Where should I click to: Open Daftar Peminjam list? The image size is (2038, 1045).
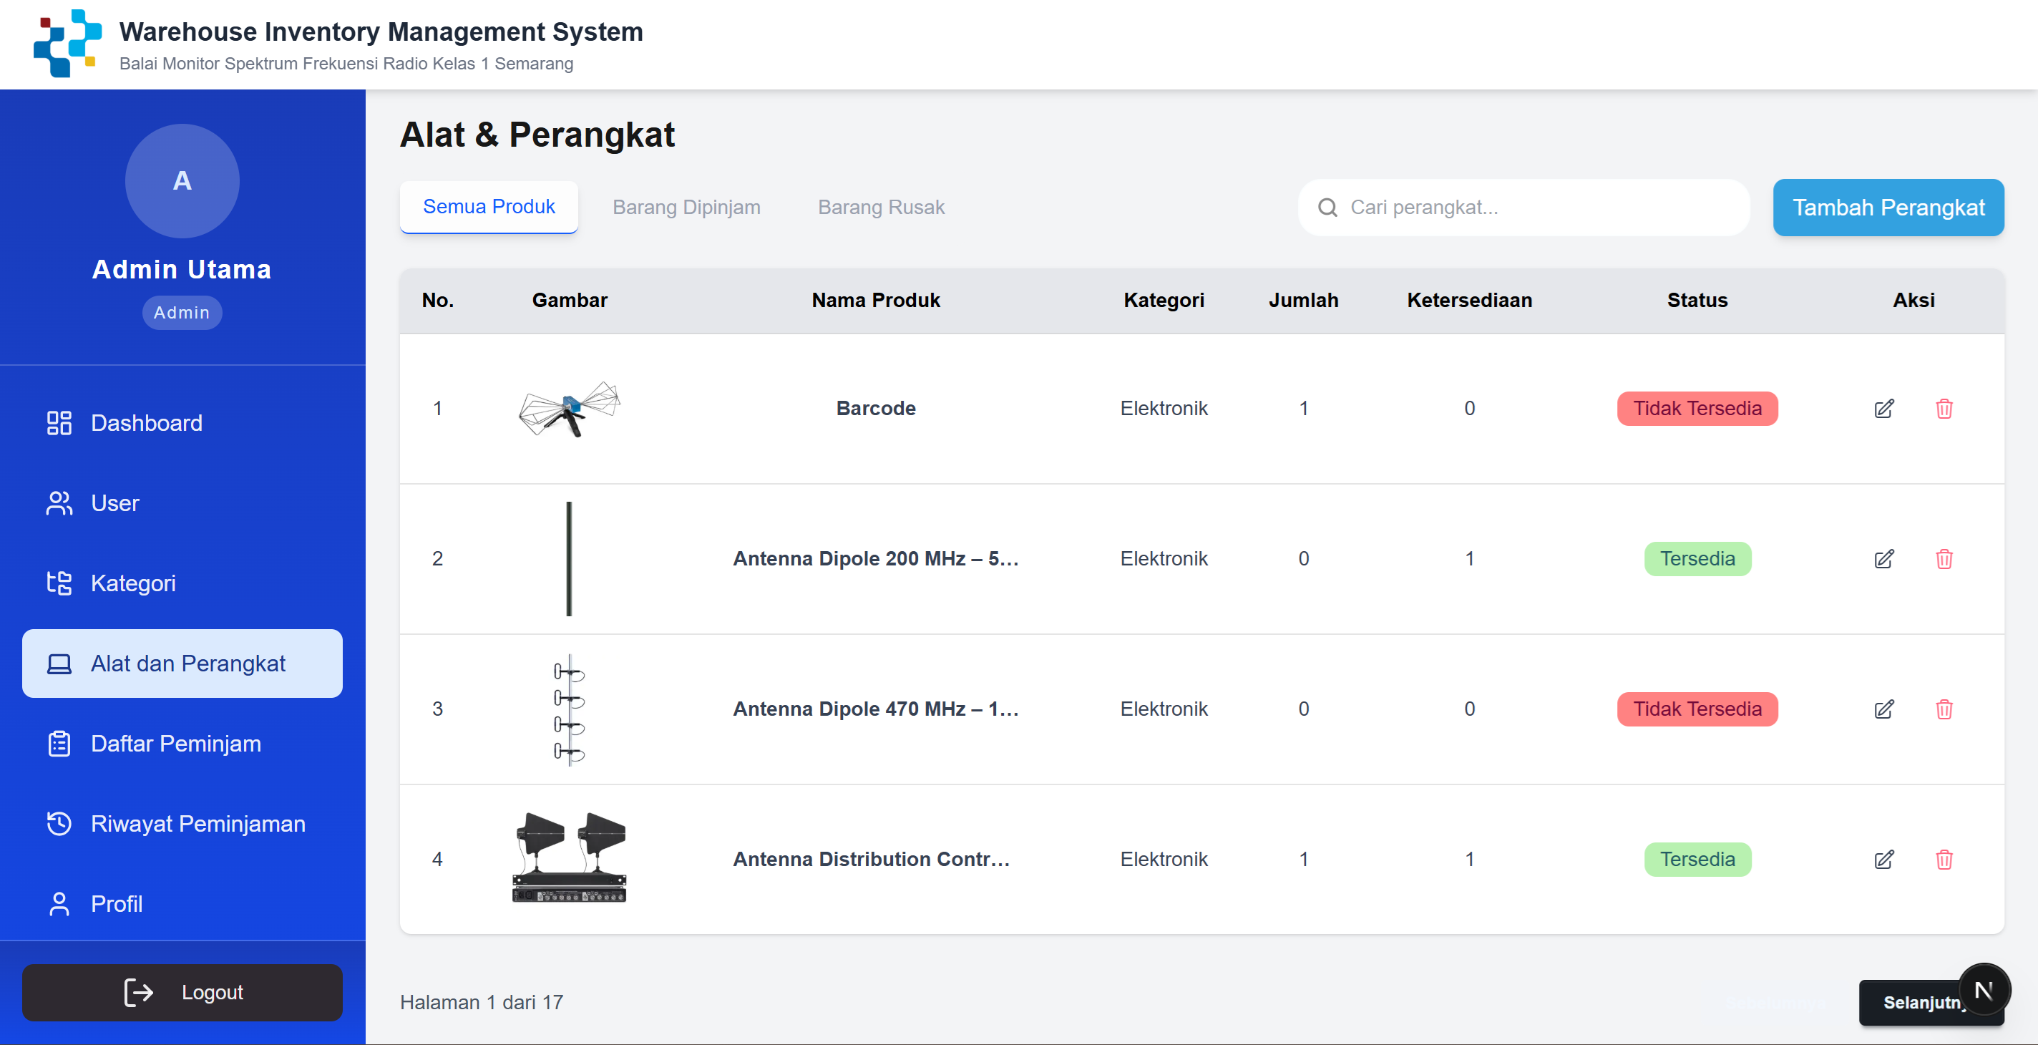click(x=175, y=744)
